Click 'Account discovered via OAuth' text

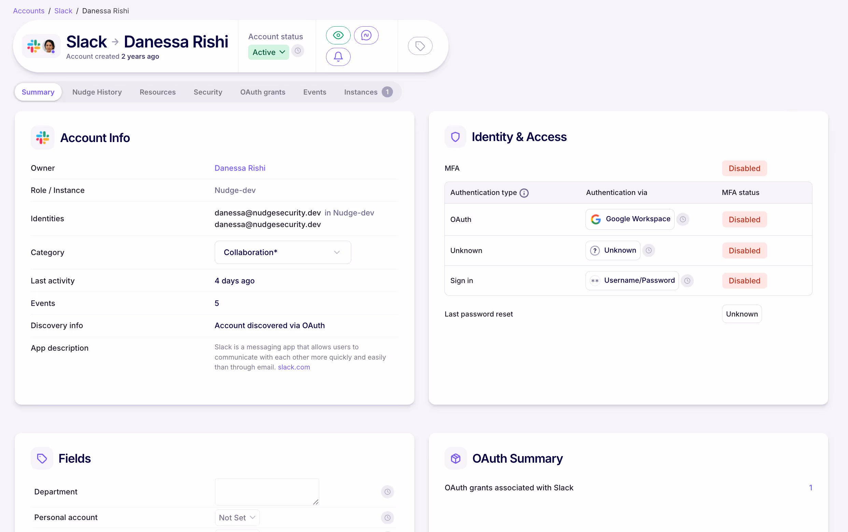[269, 325]
